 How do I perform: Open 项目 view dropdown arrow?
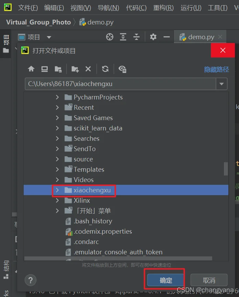point(49,37)
